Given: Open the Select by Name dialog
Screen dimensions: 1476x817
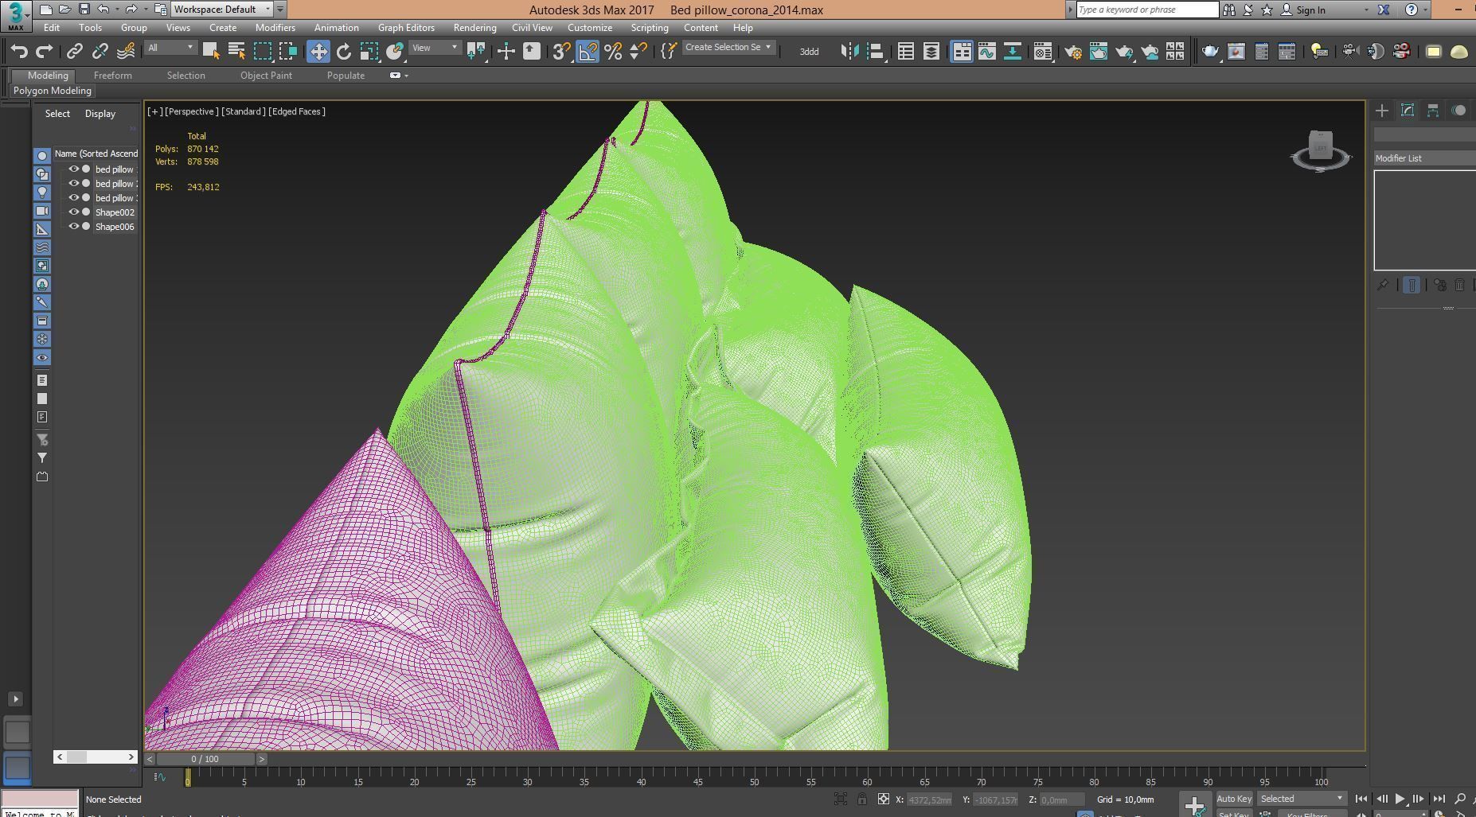Looking at the screenshot, I should coord(236,52).
